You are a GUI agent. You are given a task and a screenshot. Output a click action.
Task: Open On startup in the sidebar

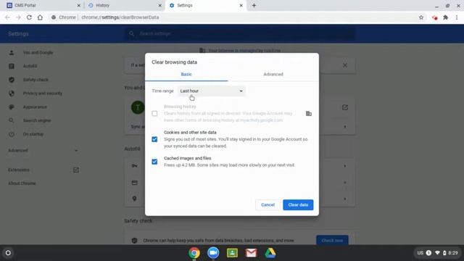click(33, 134)
